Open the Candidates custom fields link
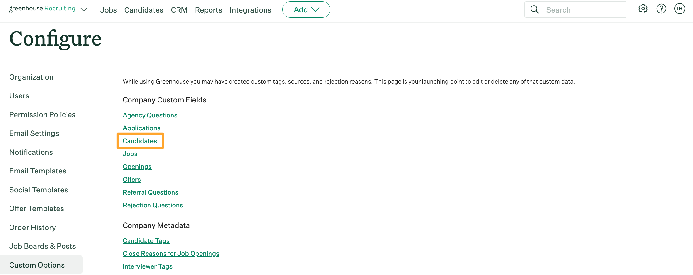The image size is (693, 275). pyautogui.click(x=140, y=141)
